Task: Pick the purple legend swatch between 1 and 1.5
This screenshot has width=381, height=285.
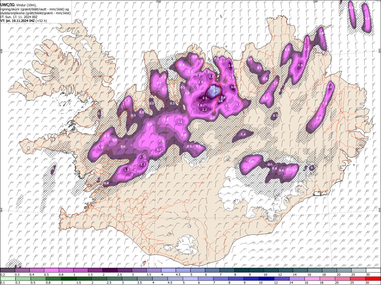Action: (80, 270)
